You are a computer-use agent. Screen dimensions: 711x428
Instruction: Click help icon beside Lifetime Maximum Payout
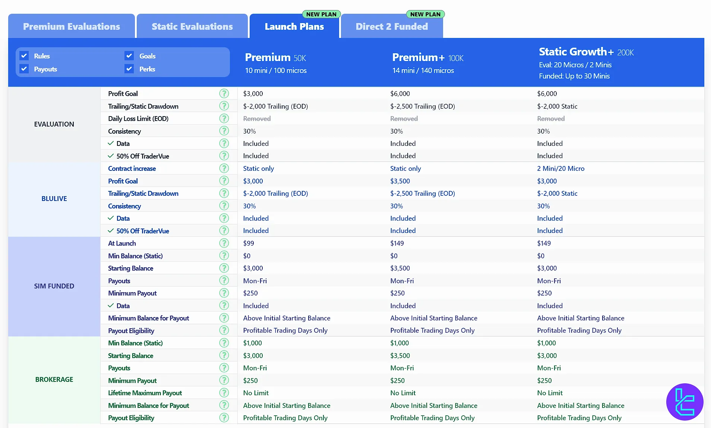(x=224, y=393)
